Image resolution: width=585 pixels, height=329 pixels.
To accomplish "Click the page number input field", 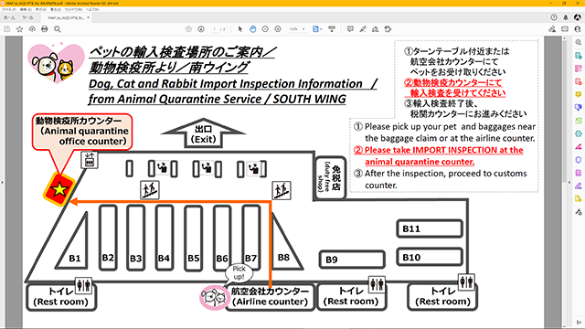I will pos(215,29).
